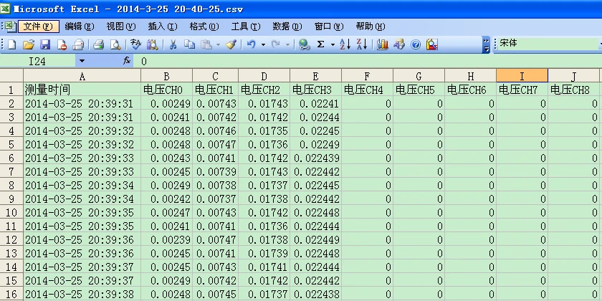Select the 电压CH0 header cell

pyautogui.click(x=166, y=90)
